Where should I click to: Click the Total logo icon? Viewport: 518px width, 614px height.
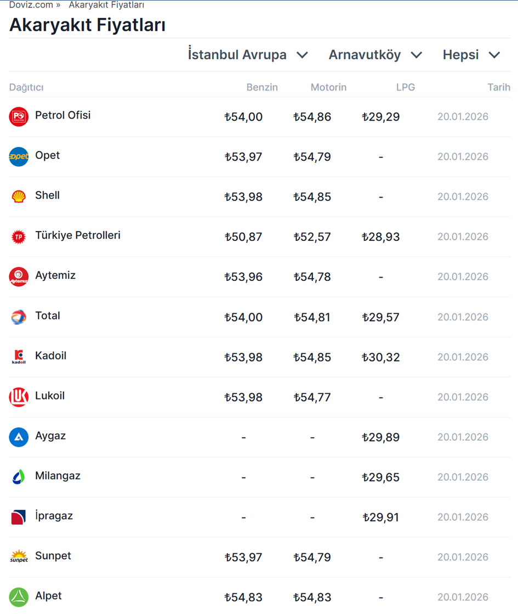[x=19, y=317]
